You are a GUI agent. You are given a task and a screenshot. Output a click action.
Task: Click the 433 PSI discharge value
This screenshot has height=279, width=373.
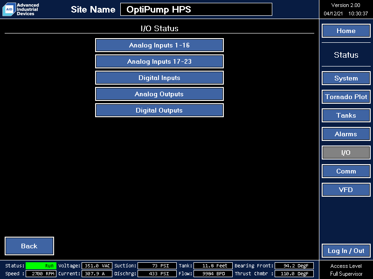coord(157,273)
